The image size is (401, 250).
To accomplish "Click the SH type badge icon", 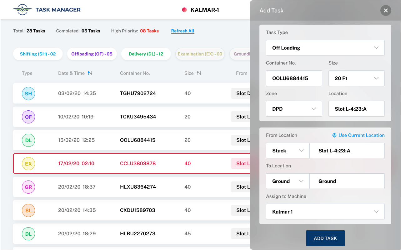I will tap(28, 94).
